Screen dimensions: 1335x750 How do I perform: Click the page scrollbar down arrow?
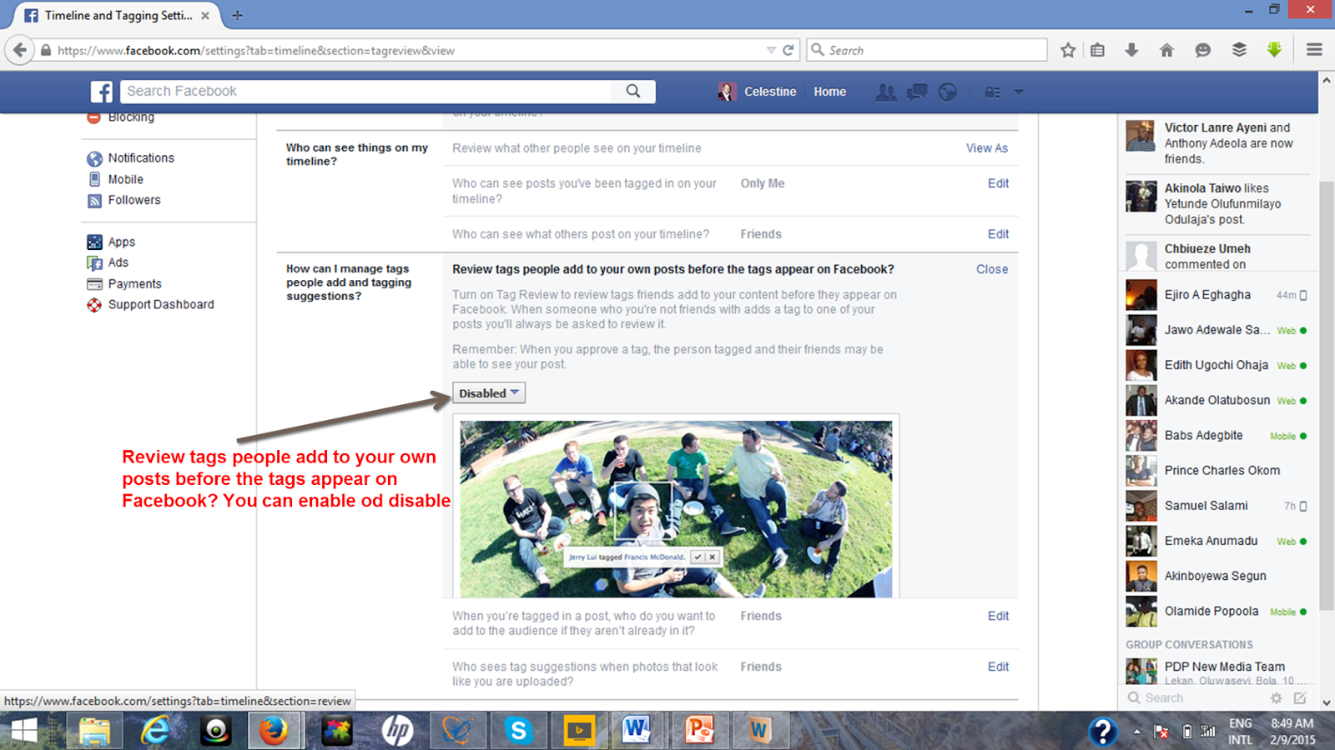(x=1327, y=702)
